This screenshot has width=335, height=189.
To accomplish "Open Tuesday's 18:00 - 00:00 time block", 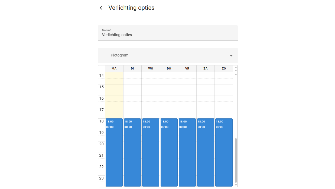I will [132, 152].
